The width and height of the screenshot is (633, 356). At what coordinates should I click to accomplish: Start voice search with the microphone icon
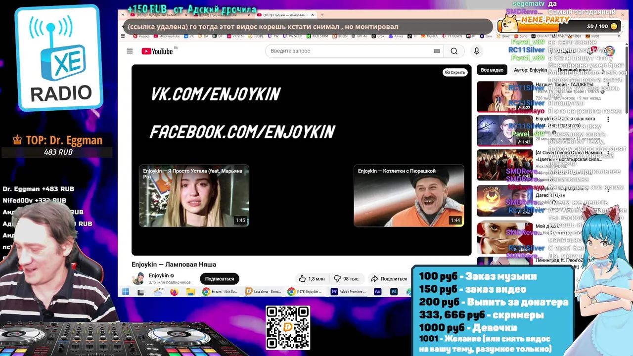coord(477,51)
